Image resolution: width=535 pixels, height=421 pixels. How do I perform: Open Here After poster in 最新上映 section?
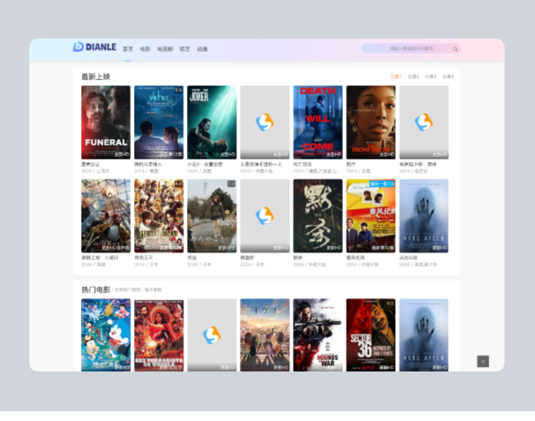coord(424,216)
